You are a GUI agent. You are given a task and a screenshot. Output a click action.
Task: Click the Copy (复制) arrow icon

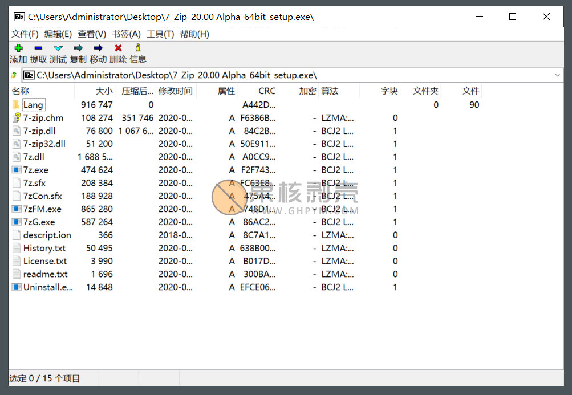[78, 48]
